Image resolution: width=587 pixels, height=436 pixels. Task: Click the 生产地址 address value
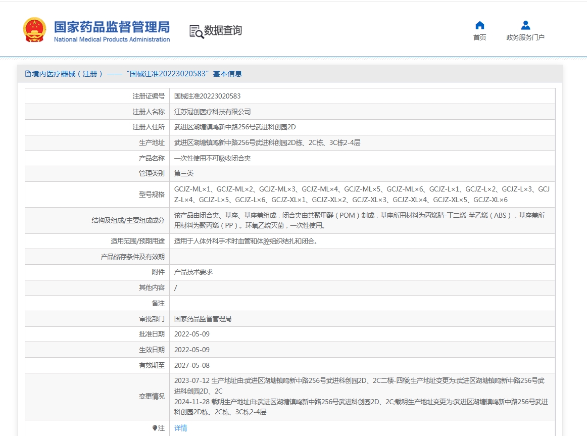click(267, 142)
